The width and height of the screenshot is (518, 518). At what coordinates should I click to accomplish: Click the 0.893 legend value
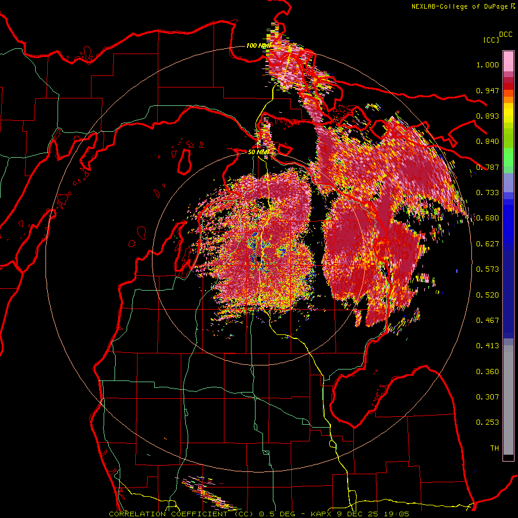tap(487, 116)
